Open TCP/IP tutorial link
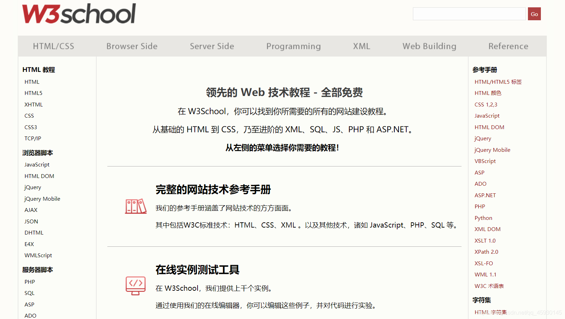The width and height of the screenshot is (565, 319). 33,139
